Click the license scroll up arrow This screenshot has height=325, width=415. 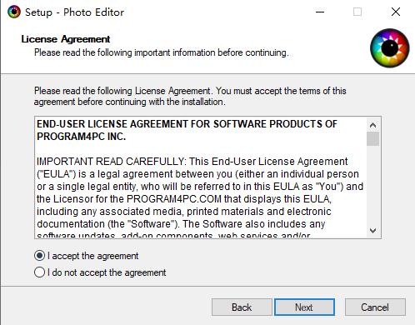click(372, 125)
